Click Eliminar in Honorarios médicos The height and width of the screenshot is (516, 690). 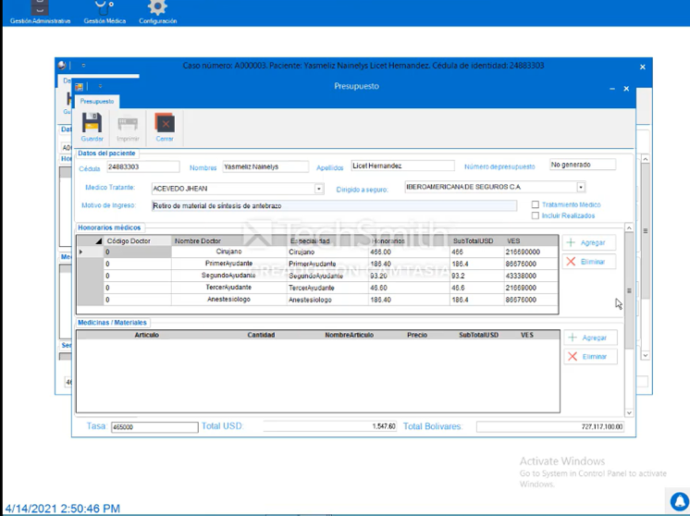pos(589,262)
